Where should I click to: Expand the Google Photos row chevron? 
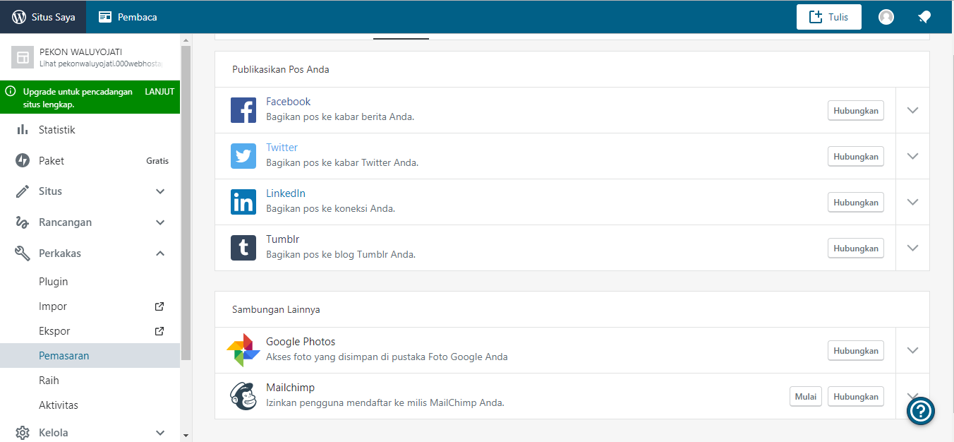pos(912,350)
